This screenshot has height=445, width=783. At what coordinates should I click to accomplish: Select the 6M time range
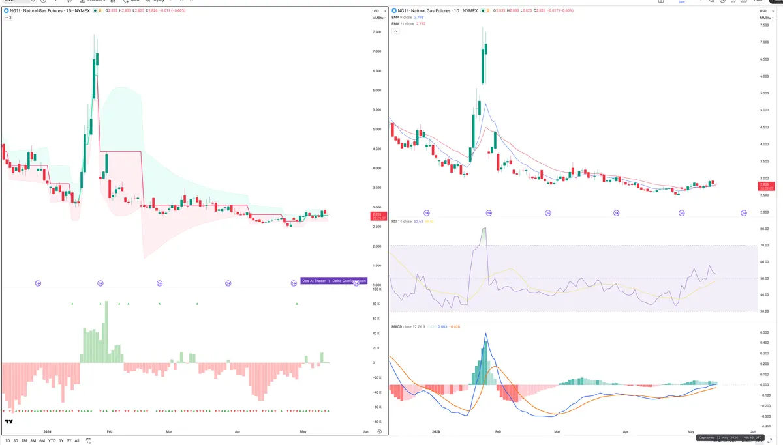click(x=42, y=441)
